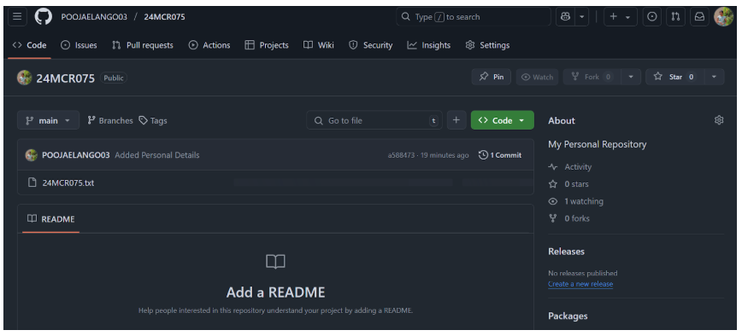Open the Issues tab

[79, 45]
